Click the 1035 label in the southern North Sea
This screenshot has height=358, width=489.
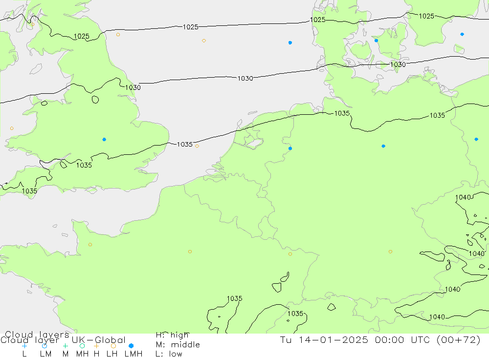(185, 145)
